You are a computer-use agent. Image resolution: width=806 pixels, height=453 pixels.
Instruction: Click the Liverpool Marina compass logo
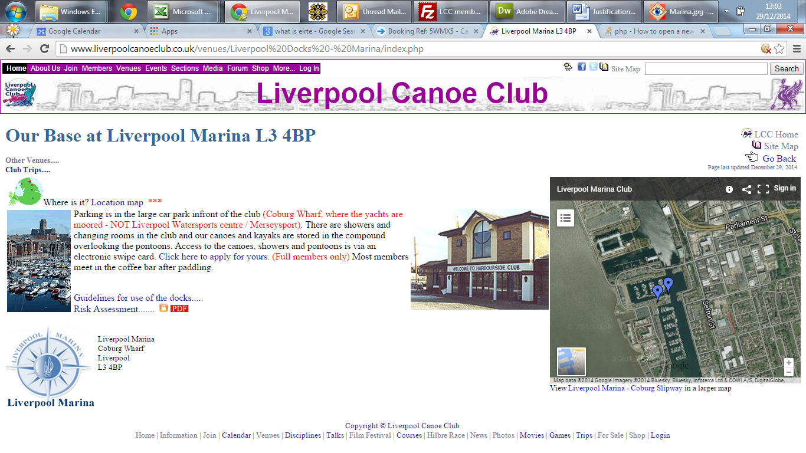tap(51, 367)
